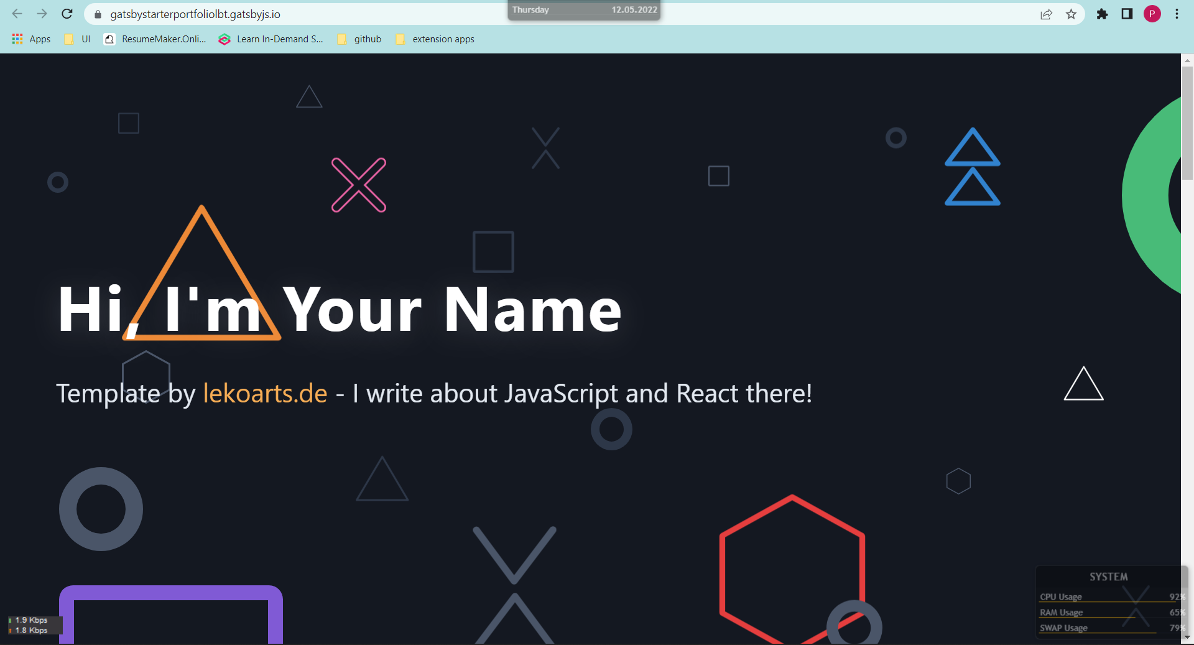Click the SYSTEM widget title
This screenshot has height=645, width=1194.
click(1109, 577)
